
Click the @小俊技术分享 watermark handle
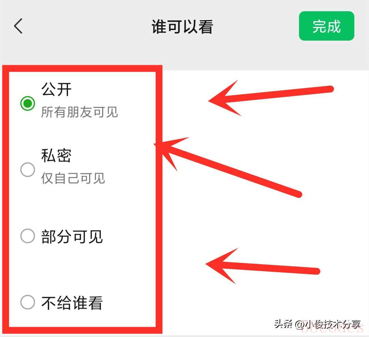(328, 324)
